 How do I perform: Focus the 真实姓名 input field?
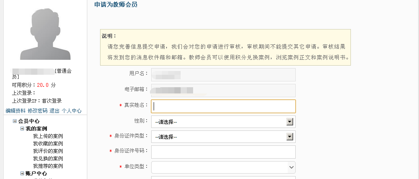(x=223, y=106)
